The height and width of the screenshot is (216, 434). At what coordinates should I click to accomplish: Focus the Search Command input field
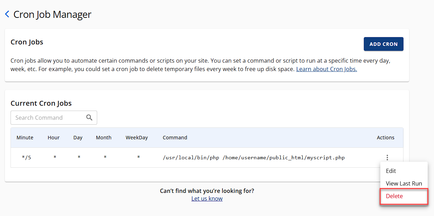47,118
